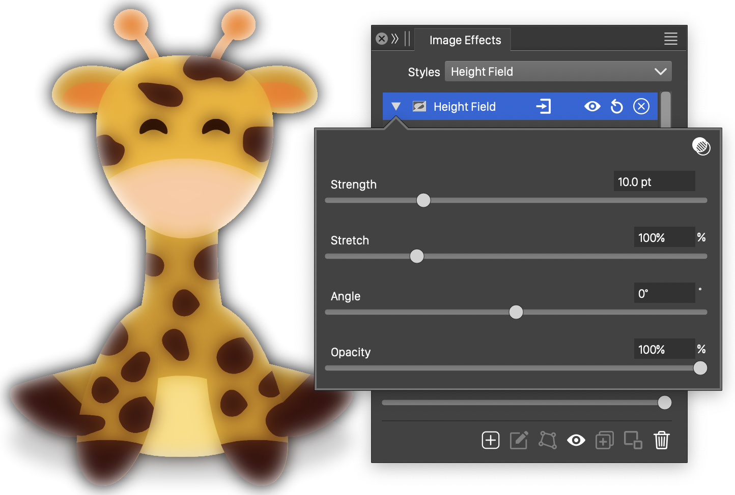Toggle the Height Field effect type icon
The width and height of the screenshot is (735, 495).
point(419,107)
